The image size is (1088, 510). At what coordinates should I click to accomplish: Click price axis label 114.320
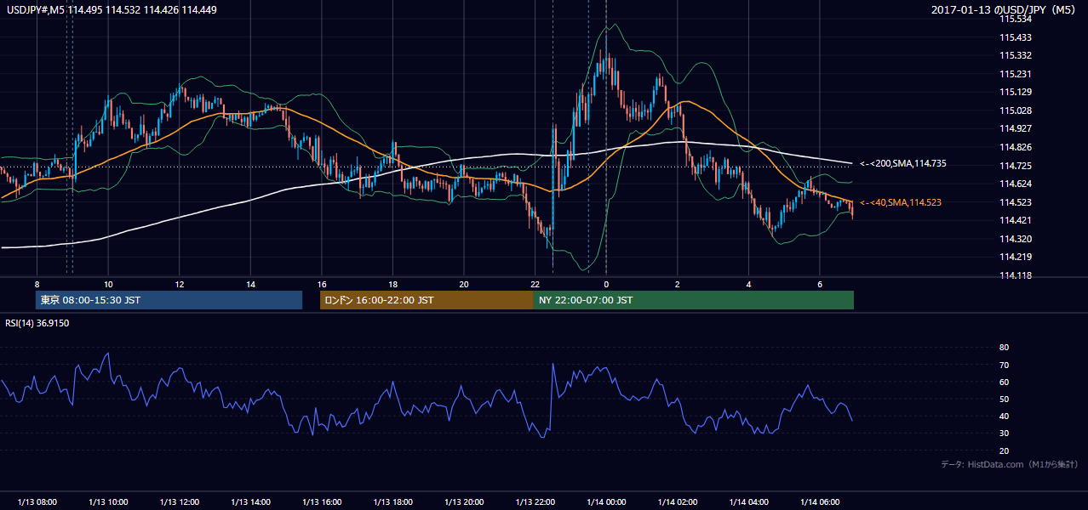pos(1016,239)
